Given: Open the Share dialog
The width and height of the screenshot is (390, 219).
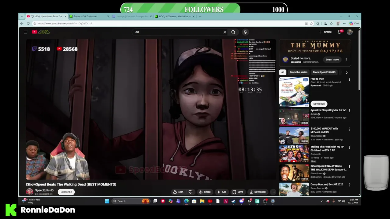Looking at the screenshot, I should [x=205, y=192].
